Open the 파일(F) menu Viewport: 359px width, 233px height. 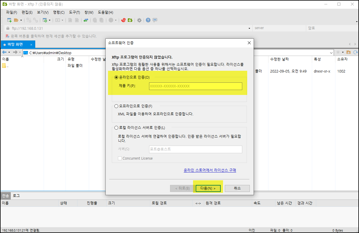[12, 13]
